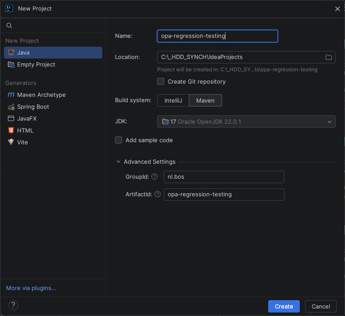Select the Java project type

click(53, 52)
